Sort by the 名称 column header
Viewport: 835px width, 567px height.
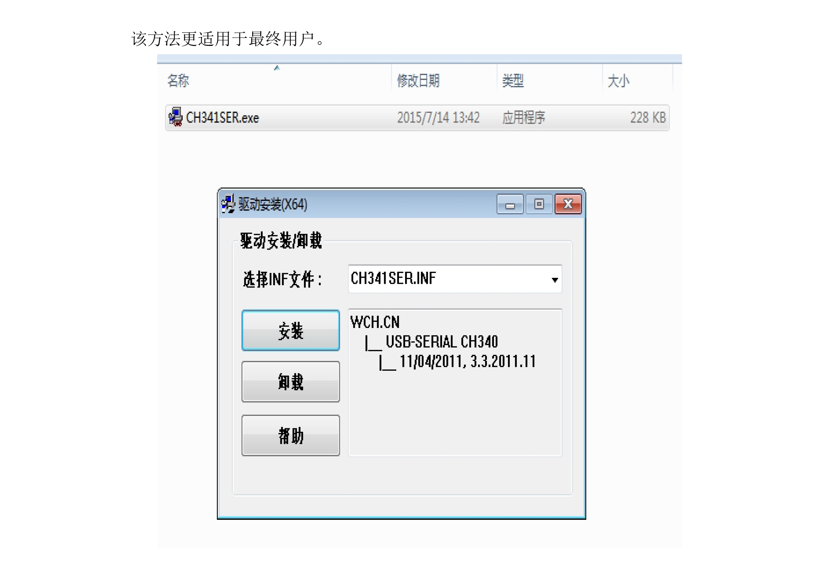point(178,80)
